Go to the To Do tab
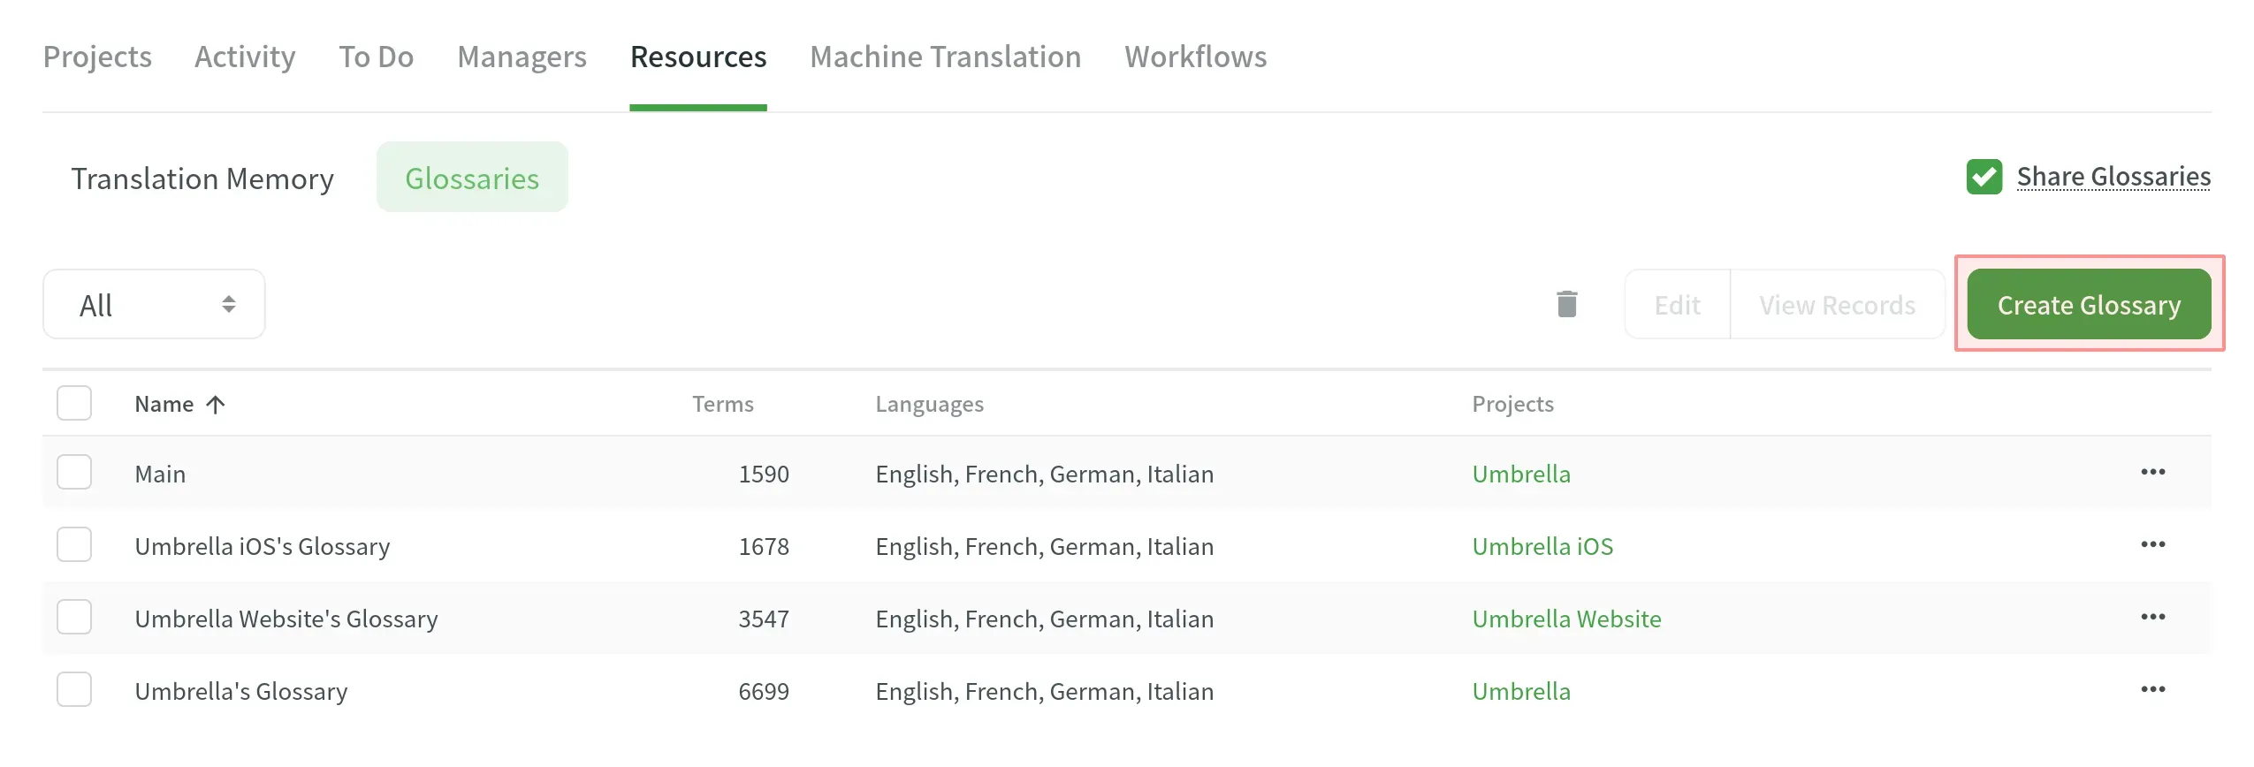 point(376,57)
